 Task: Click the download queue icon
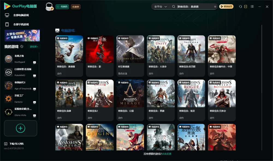click(x=6, y=144)
